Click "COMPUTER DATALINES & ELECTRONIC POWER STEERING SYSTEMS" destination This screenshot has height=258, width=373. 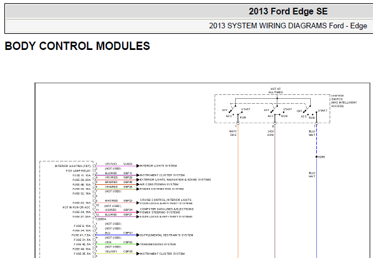[x=167, y=211]
